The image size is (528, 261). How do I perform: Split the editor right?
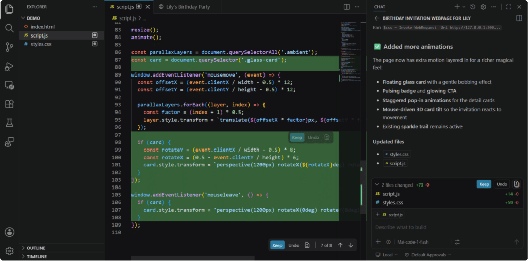[x=346, y=7]
